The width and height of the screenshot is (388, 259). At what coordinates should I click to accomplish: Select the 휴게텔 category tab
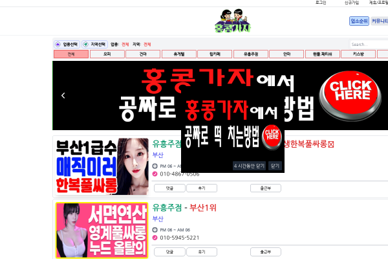179,54
